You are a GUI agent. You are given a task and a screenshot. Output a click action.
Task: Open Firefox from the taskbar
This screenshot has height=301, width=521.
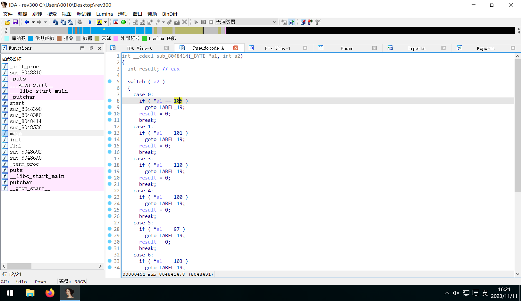point(50,293)
